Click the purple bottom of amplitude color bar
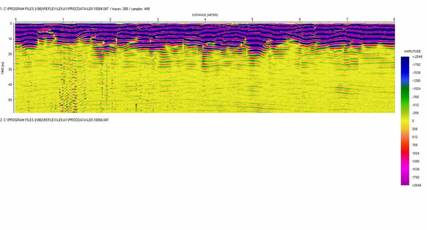 pyautogui.click(x=405, y=182)
